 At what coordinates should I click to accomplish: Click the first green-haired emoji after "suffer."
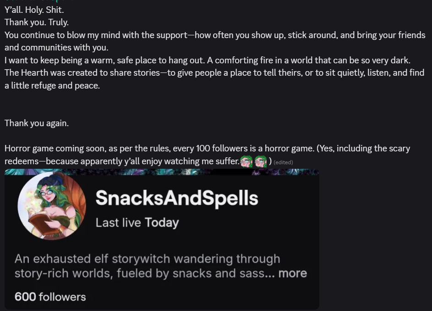[246, 161]
